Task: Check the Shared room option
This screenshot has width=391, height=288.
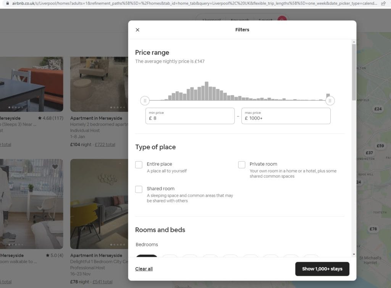Action: (x=139, y=189)
